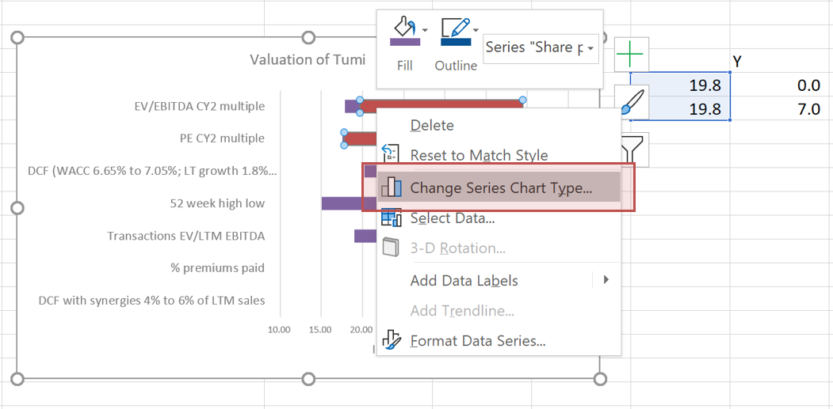
Task: Expand the Fill color dropdown arrow
Action: [426, 30]
